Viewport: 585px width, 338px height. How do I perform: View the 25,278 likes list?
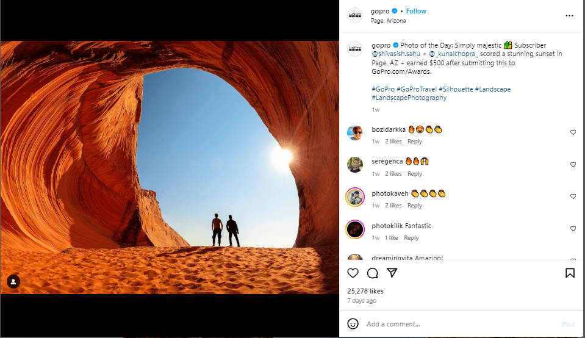365,291
